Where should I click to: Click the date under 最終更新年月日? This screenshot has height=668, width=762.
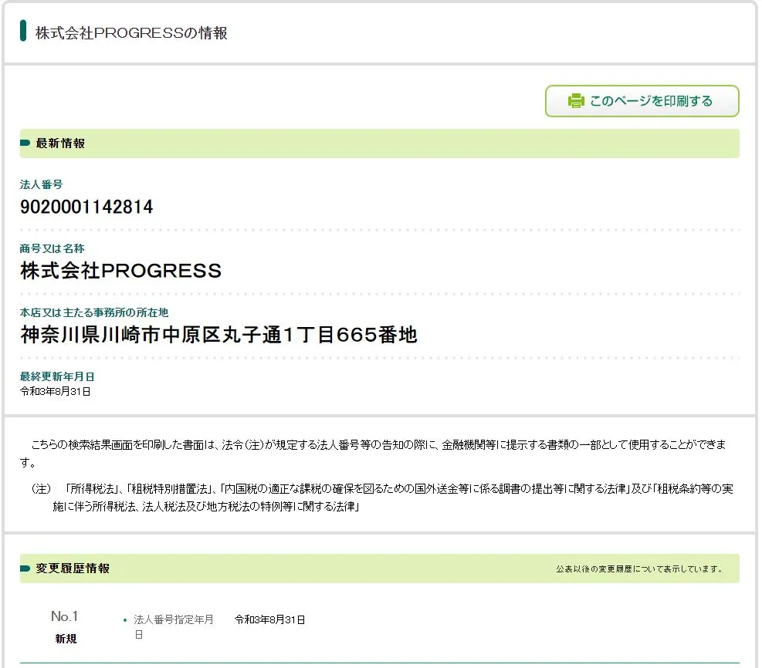(56, 392)
